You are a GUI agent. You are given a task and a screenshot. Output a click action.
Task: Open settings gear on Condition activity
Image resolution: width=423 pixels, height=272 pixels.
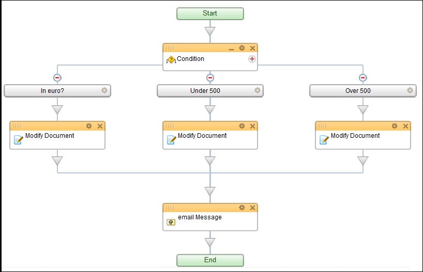(x=241, y=48)
